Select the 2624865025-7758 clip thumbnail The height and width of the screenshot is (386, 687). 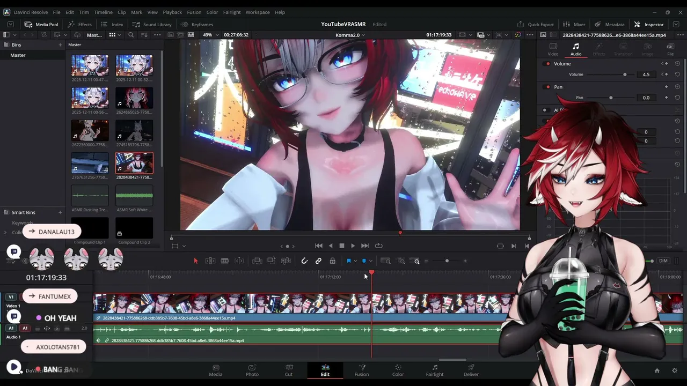click(134, 101)
